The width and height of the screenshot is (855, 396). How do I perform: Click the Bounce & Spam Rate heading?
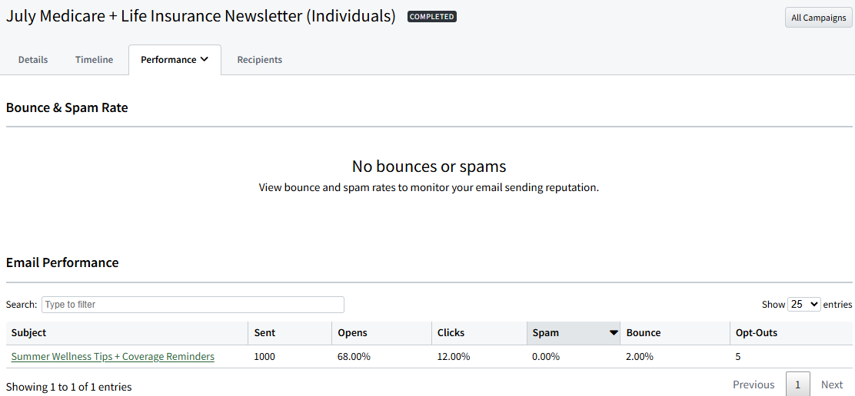tap(67, 107)
